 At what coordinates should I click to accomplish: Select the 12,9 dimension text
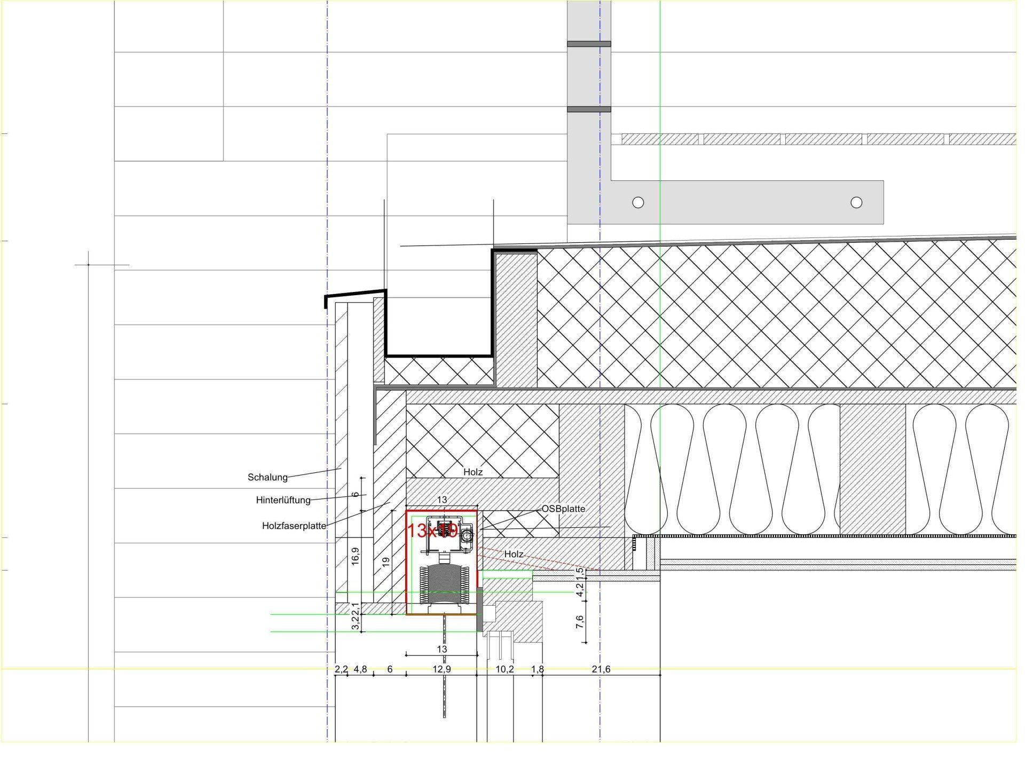pyautogui.click(x=441, y=669)
